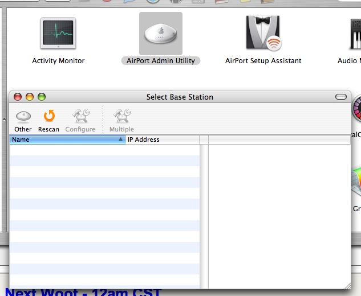The width and height of the screenshot is (361, 296).
Task: Minimize the Select Base Station window
Action: pyautogui.click(x=30, y=97)
